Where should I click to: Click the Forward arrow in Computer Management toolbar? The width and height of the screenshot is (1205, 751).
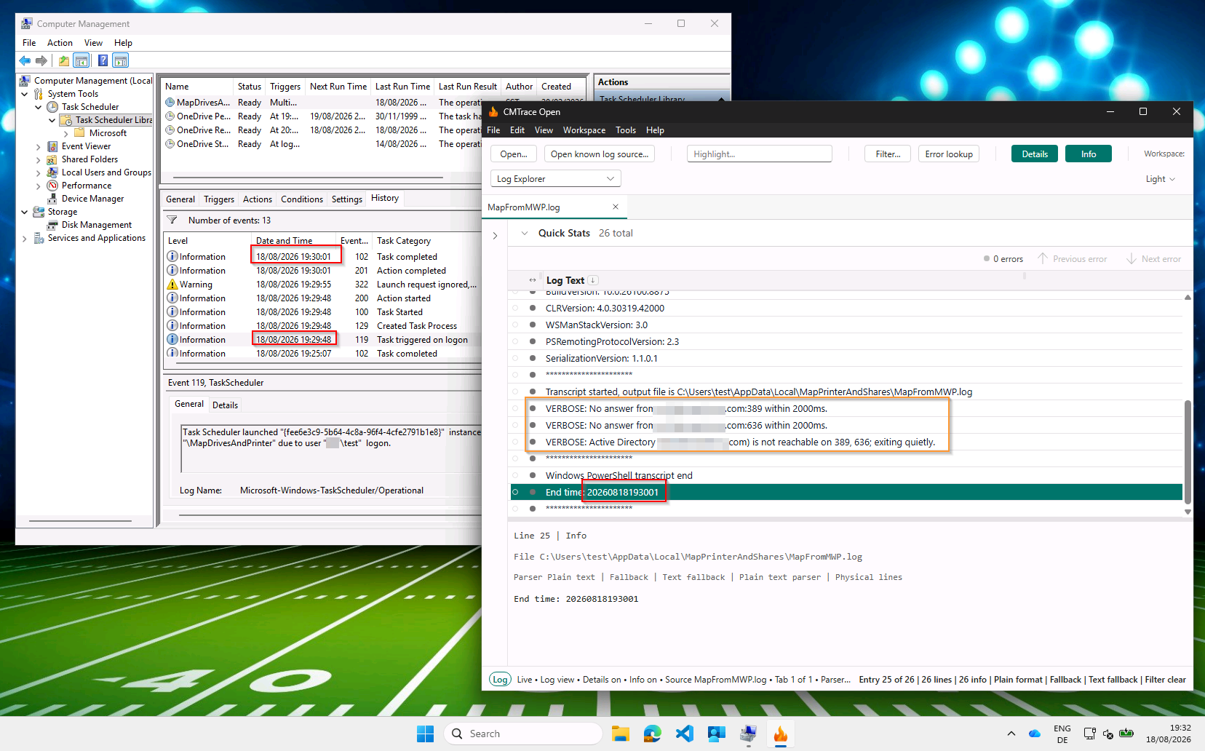tap(41, 60)
